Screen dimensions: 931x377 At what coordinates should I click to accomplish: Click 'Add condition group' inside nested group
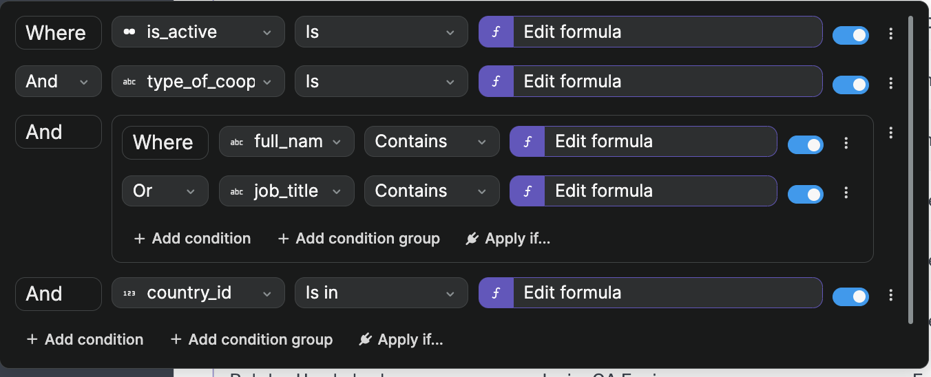tap(358, 239)
